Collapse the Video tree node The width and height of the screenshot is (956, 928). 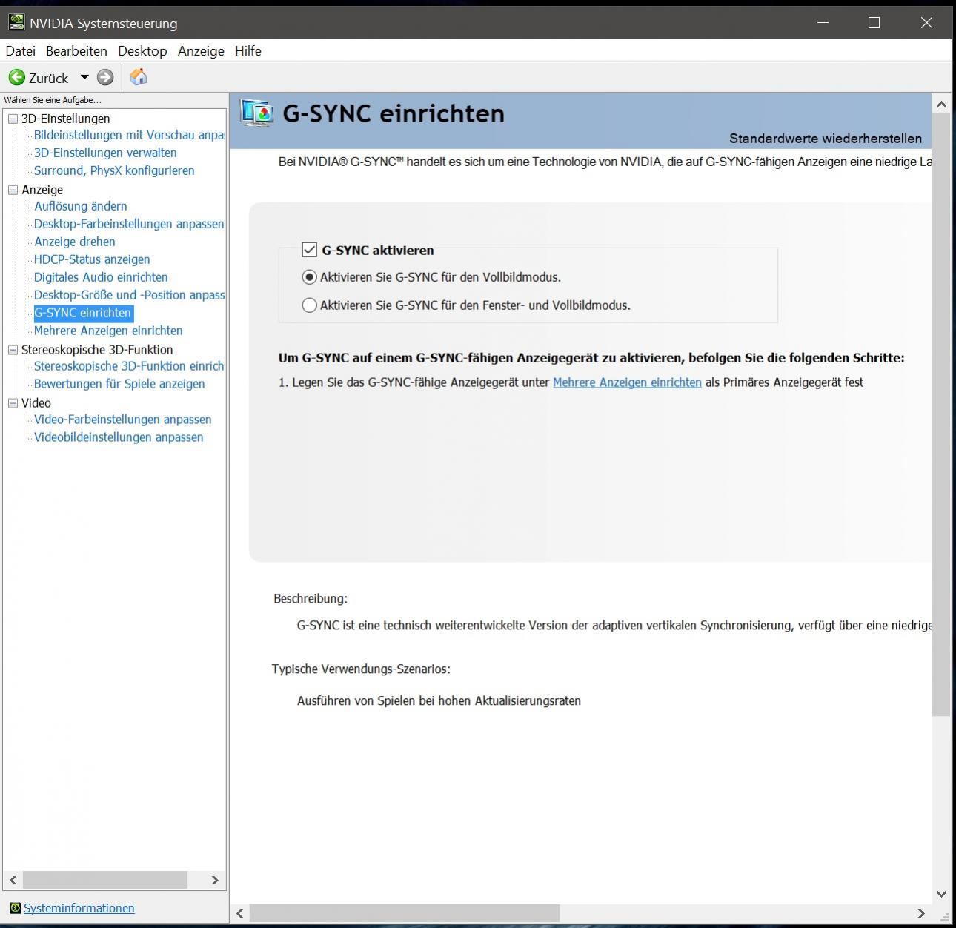pyautogui.click(x=13, y=403)
